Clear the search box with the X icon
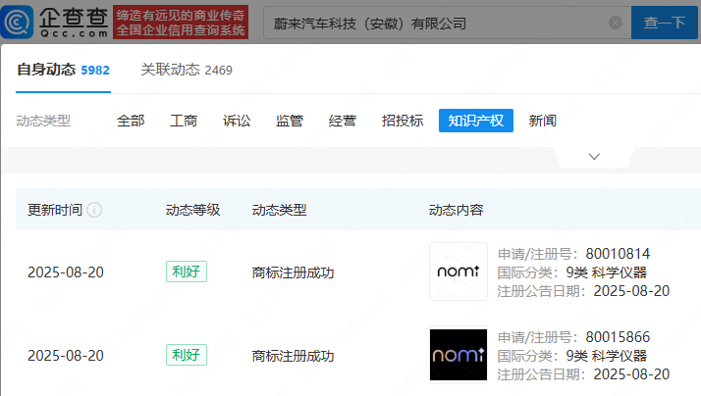701x396 pixels. [616, 23]
